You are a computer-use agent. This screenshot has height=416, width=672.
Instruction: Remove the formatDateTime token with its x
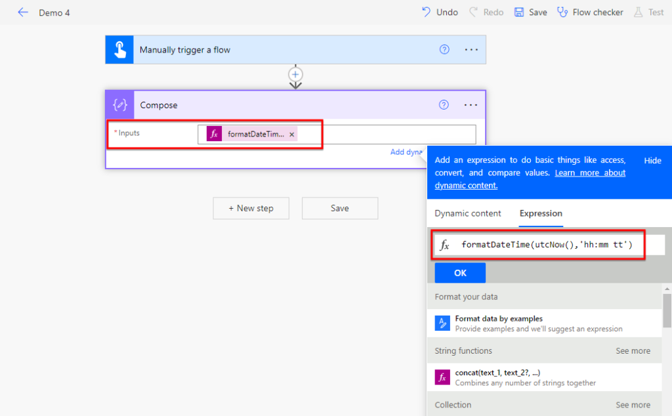[x=292, y=135]
